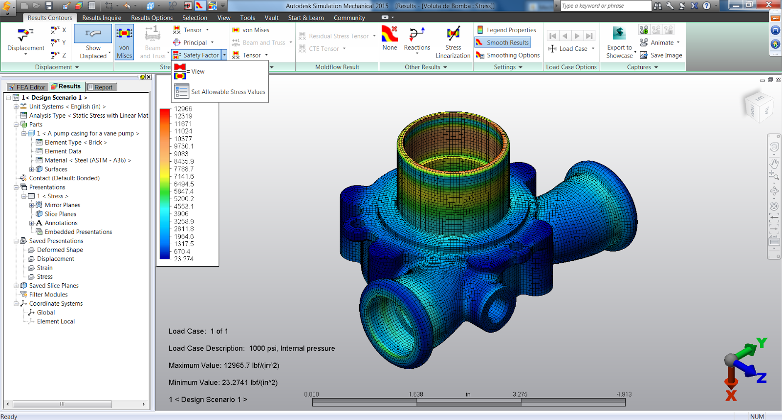Open the Selection ribbon tab
Viewport: 782px width, 420px height.
[x=195, y=18]
